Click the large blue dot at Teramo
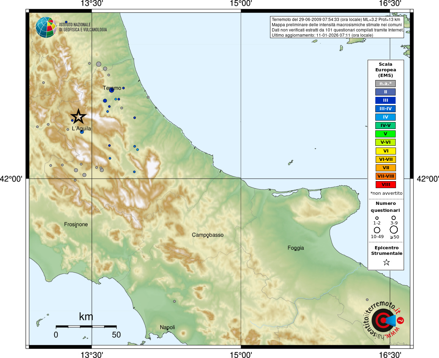This screenshot has height=358, width=439. (x=112, y=90)
